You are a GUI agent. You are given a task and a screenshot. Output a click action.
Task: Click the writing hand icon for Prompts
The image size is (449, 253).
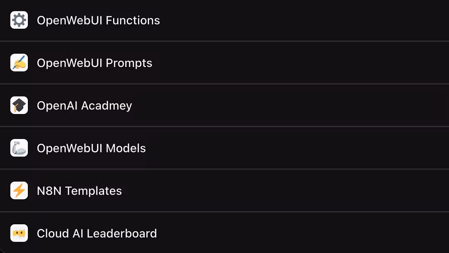point(19,62)
